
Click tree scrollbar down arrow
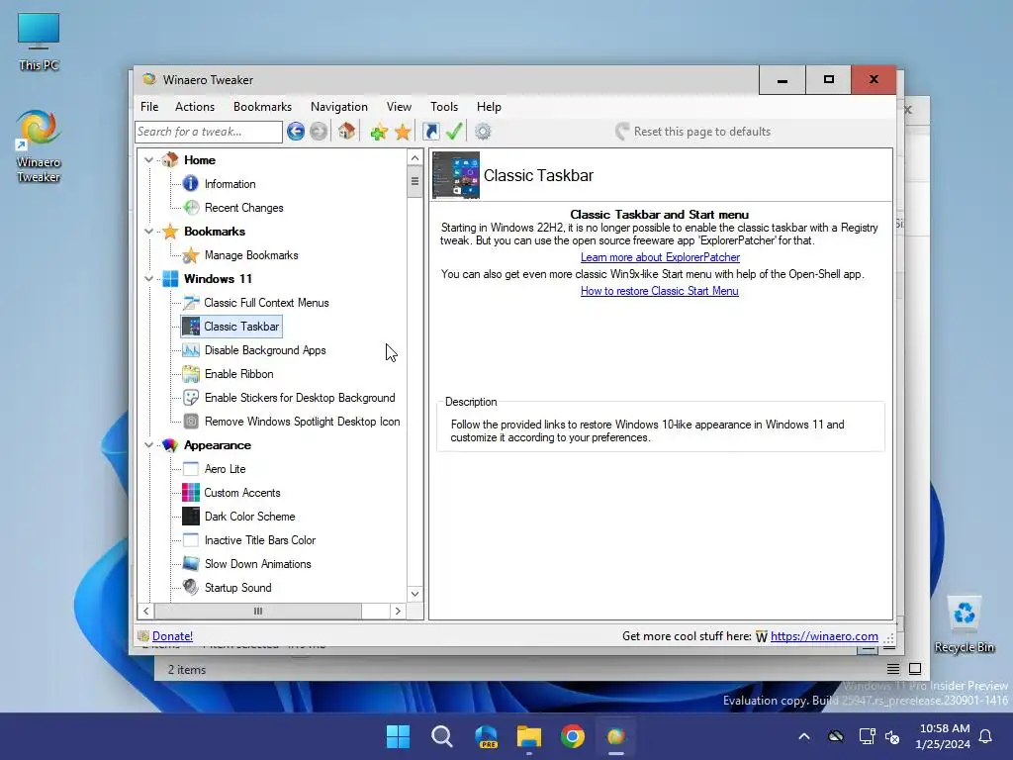point(414,594)
